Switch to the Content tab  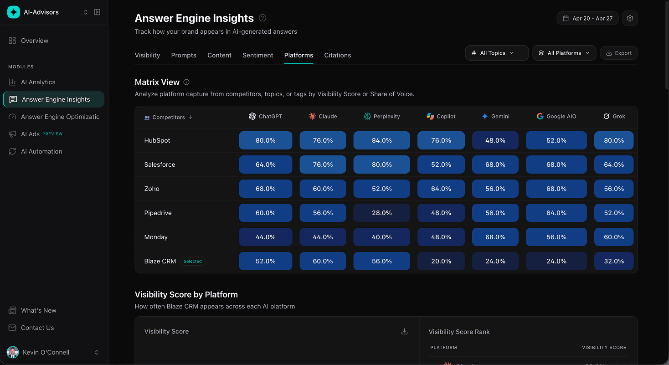click(x=219, y=55)
